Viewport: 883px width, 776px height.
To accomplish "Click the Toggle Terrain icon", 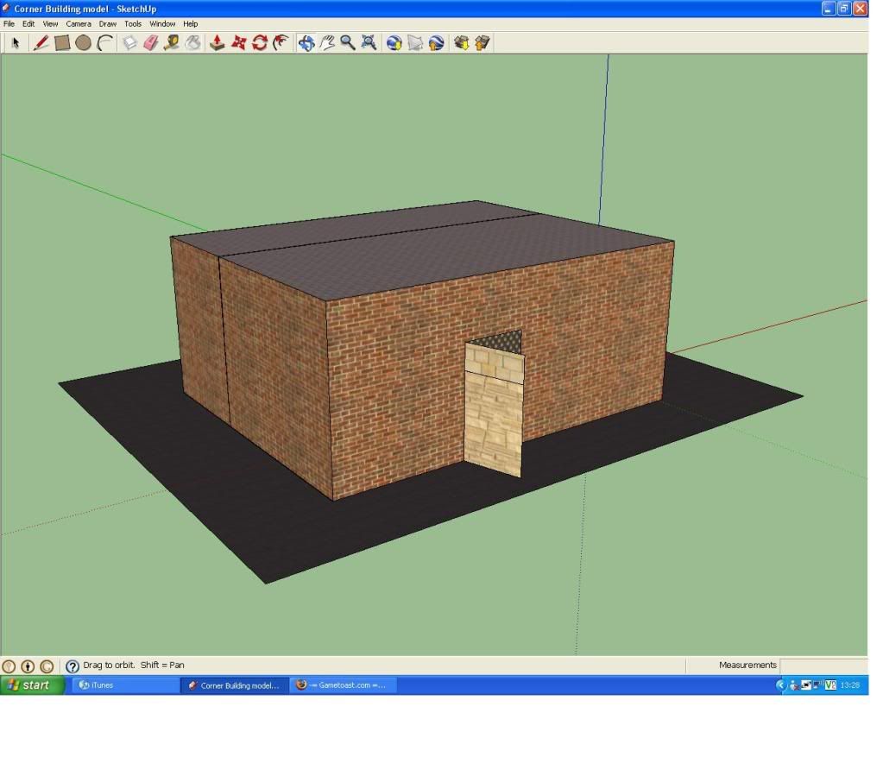I will pyautogui.click(x=415, y=43).
